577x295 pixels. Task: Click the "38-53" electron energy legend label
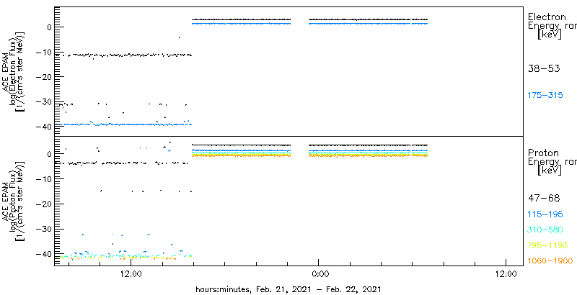pos(544,68)
